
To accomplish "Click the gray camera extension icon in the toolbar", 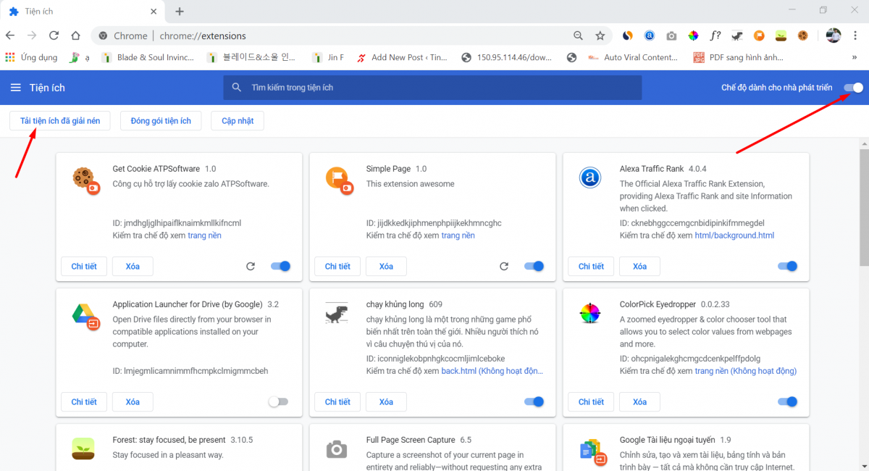I will (x=671, y=36).
